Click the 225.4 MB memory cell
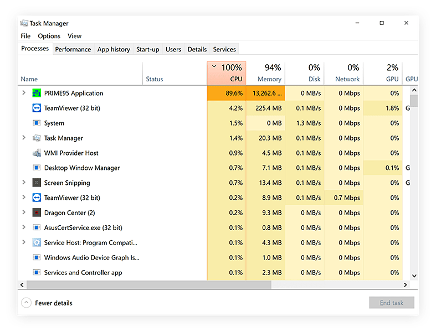 pyautogui.click(x=265, y=108)
